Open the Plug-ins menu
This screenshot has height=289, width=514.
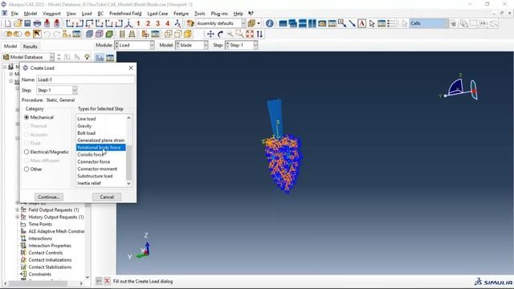coord(219,14)
